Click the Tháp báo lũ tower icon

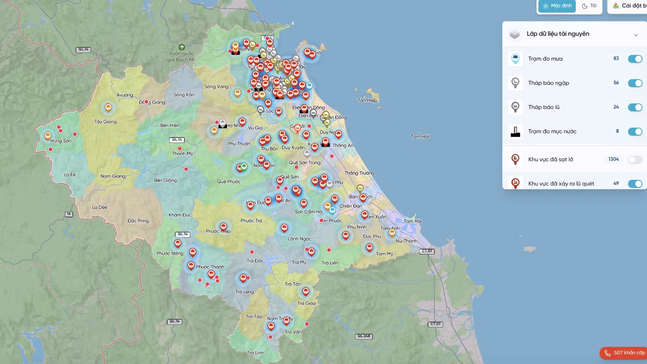(x=515, y=107)
